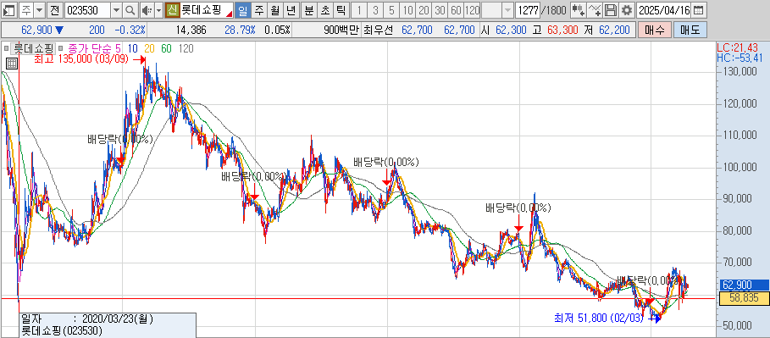The width and height of the screenshot is (770, 338).
Task: Choose interval 10
Action: tap(407, 9)
